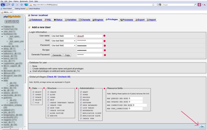Stop loading with the X toolbar icon
The image size is (207, 130).
click(x=17, y=5)
